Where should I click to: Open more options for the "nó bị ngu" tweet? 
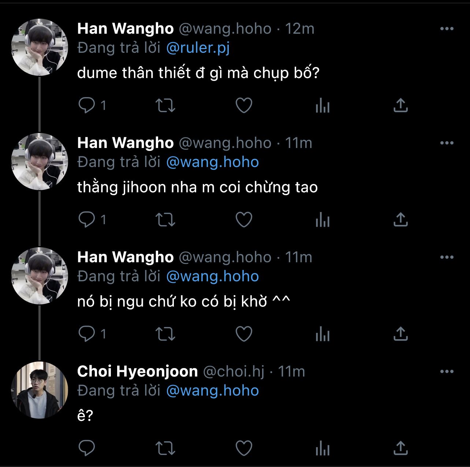coord(447,257)
